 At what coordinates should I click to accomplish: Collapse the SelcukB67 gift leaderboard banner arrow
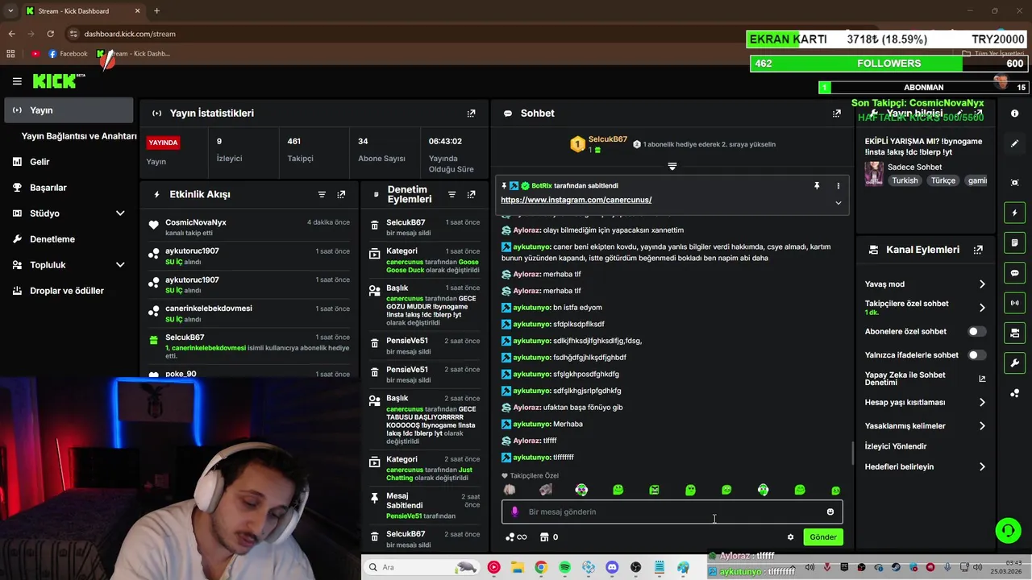point(672,167)
